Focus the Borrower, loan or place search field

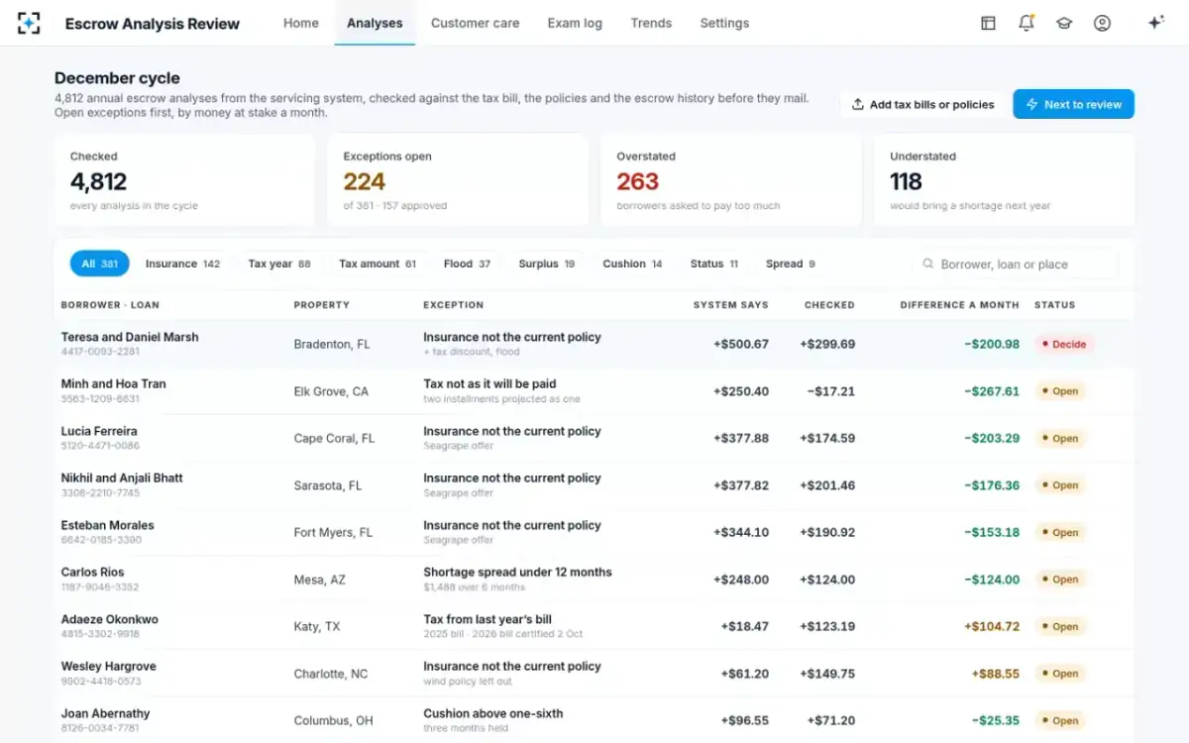pyautogui.click(x=1015, y=265)
